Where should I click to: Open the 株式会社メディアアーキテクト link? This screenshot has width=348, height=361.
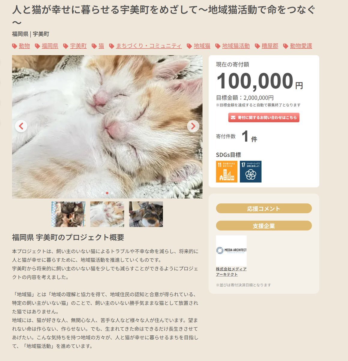pos(231,272)
